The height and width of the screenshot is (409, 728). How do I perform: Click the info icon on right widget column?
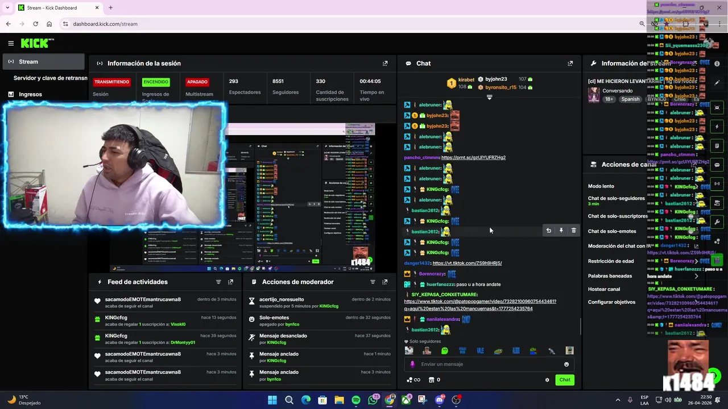(717, 64)
